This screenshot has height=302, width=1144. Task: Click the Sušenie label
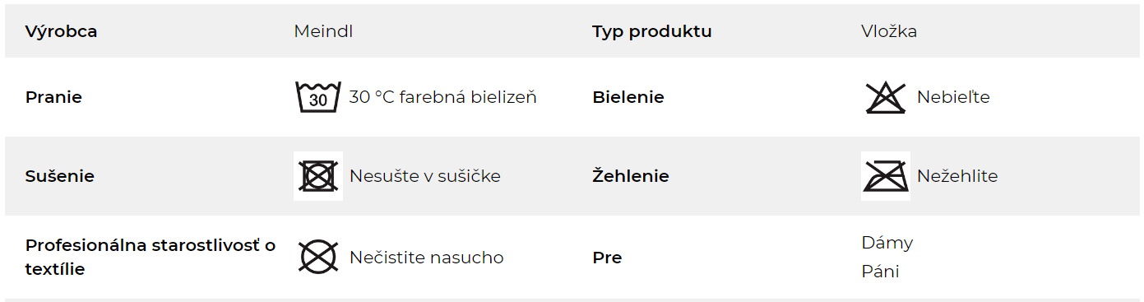click(60, 176)
